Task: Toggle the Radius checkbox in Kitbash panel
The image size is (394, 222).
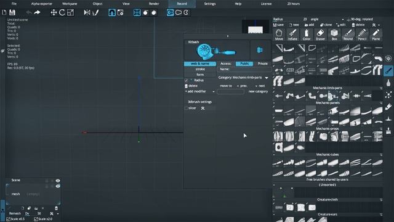Action: point(186,80)
